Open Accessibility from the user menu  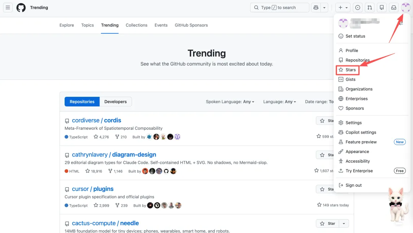[x=372, y=161]
